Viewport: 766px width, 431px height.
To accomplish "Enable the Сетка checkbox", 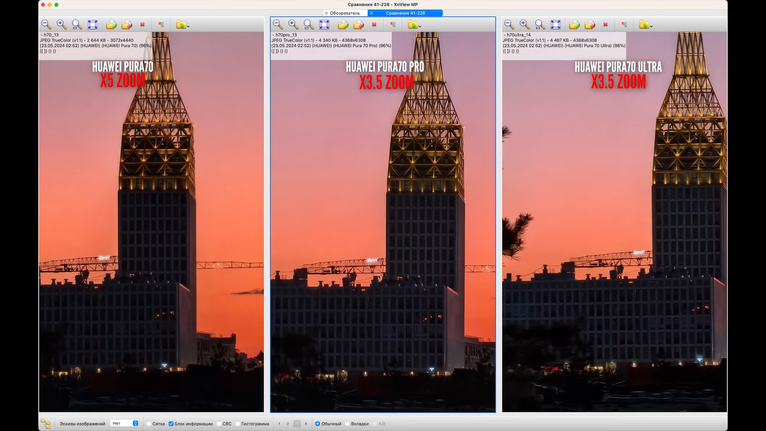I will (149, 423).
